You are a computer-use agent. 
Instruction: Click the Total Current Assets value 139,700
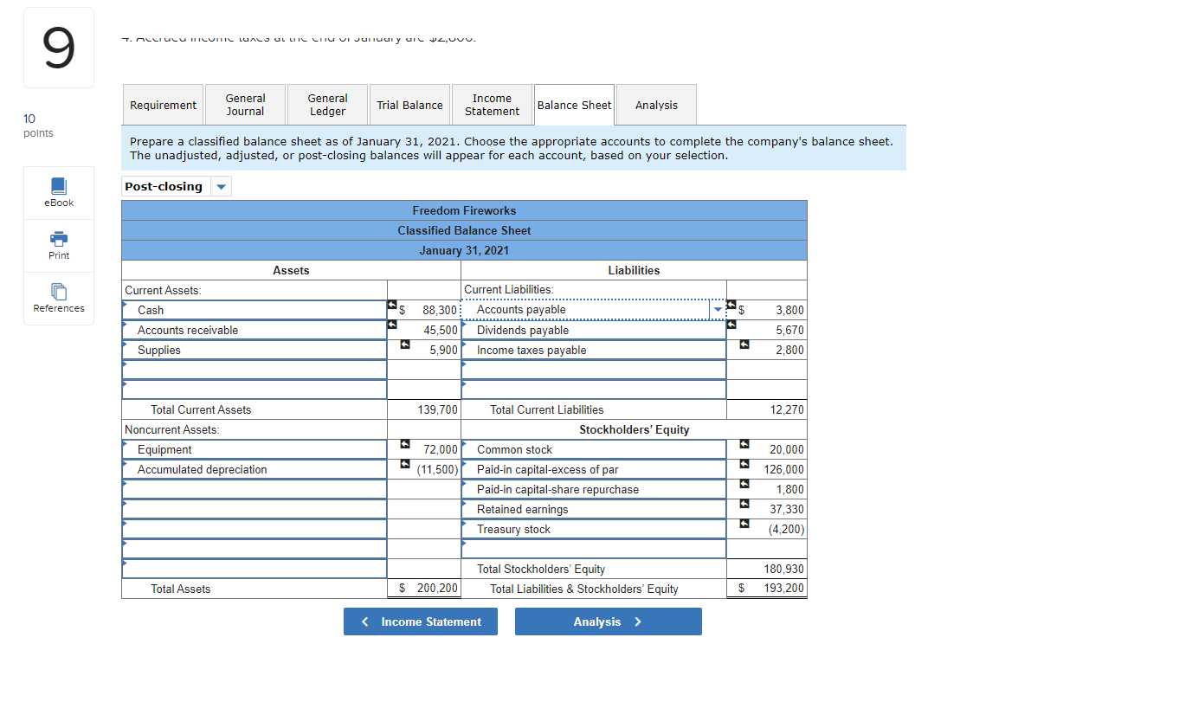pos(424,409)
